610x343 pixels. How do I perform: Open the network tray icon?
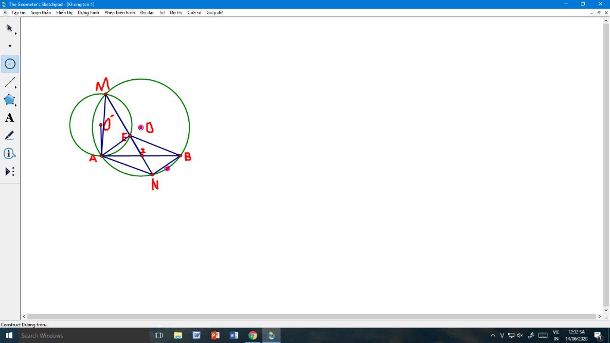click(x=511, y=335)
